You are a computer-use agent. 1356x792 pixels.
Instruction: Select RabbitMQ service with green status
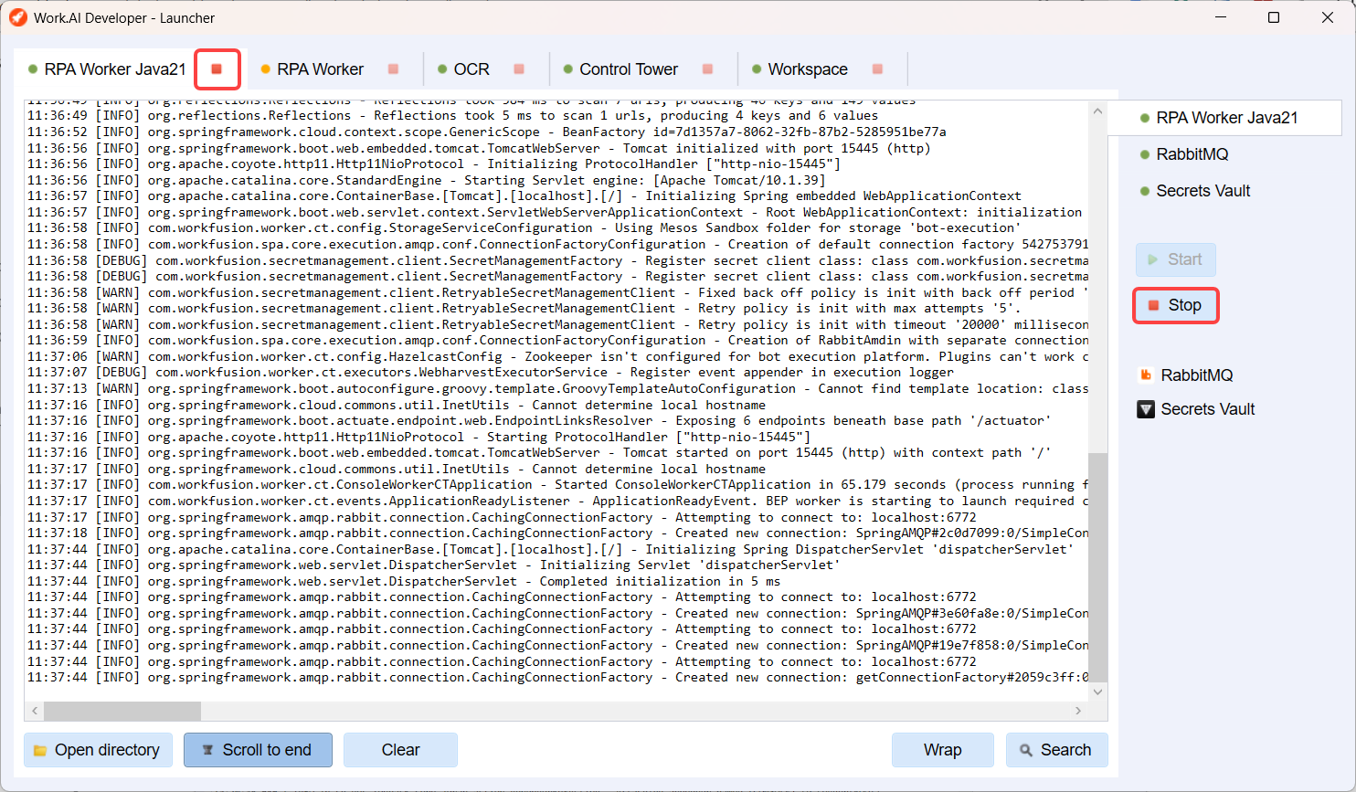pyautogui.click(x=1192, y=154)
